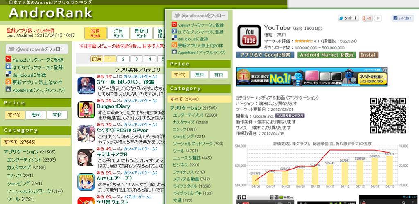Click the Install button

369,55
